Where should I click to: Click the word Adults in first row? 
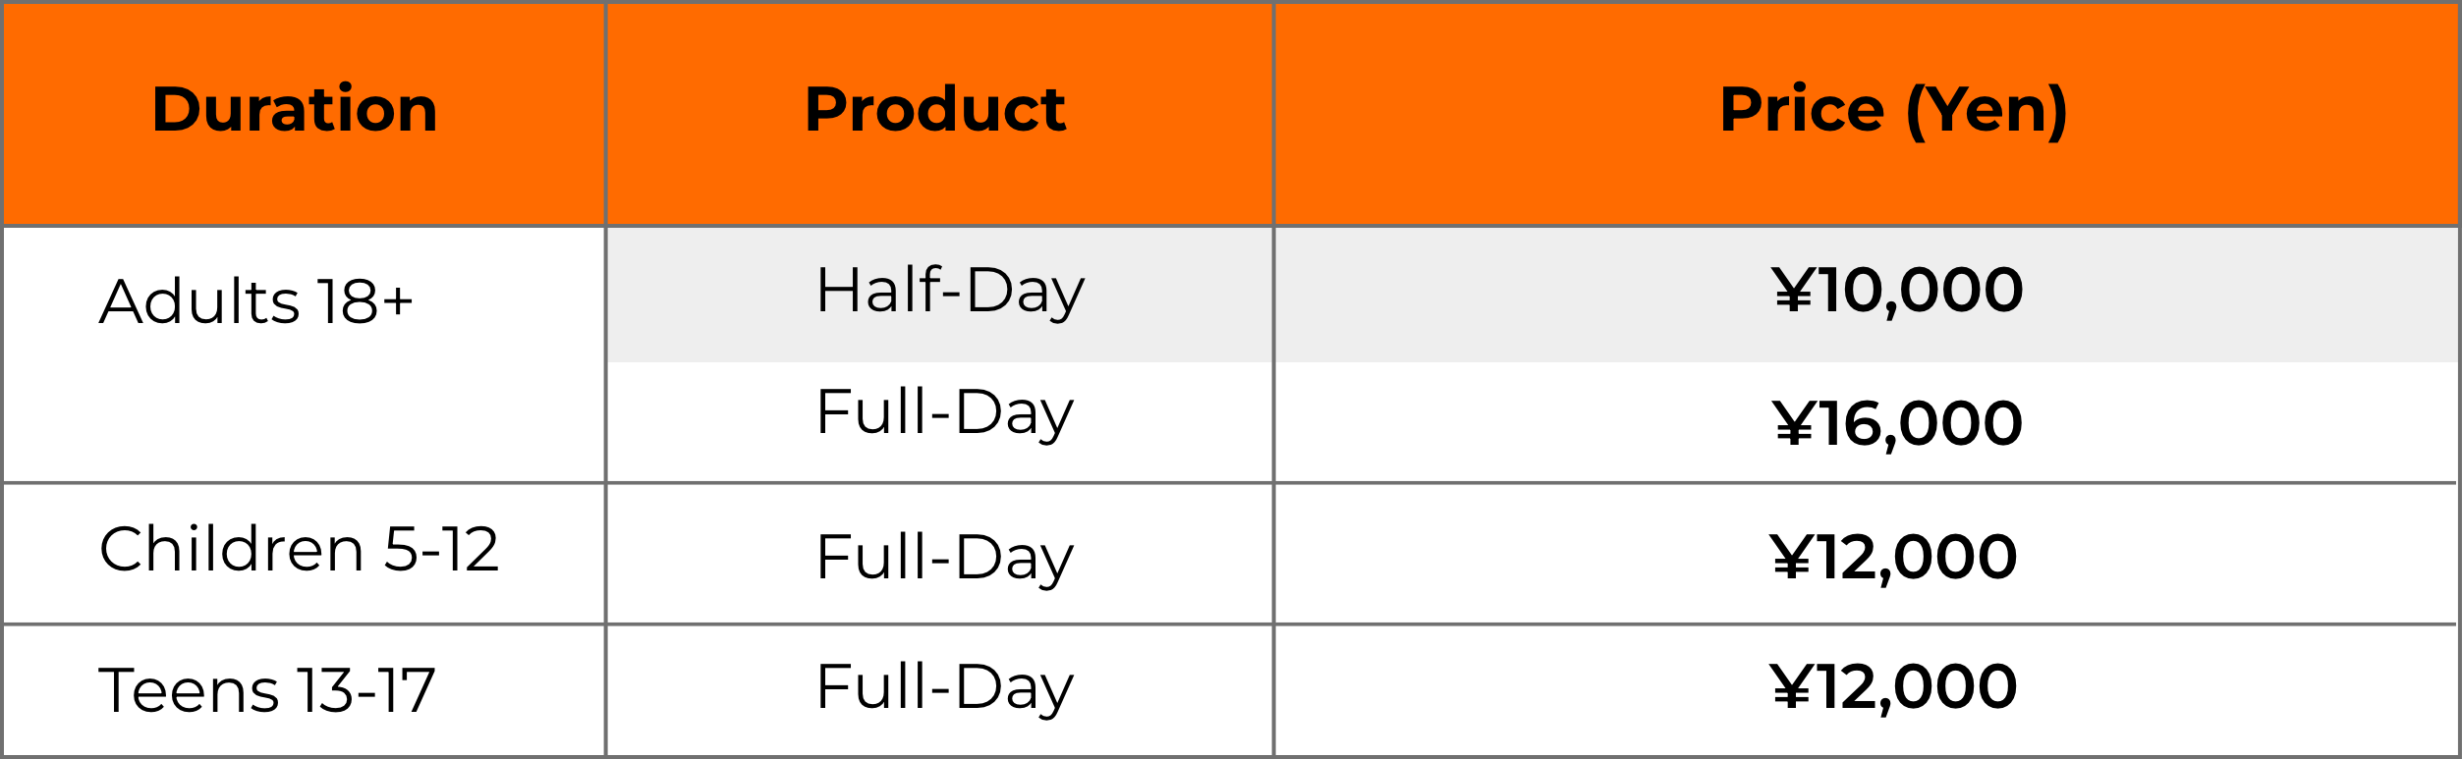click(199, 300)
